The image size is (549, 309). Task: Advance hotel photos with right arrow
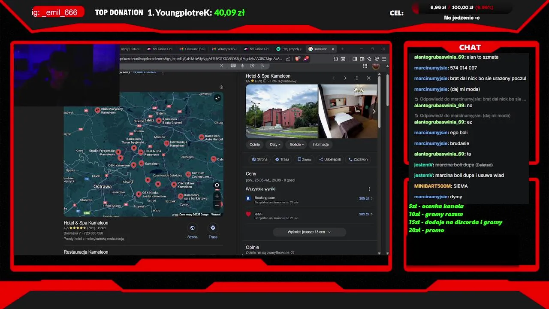point(374,112)
